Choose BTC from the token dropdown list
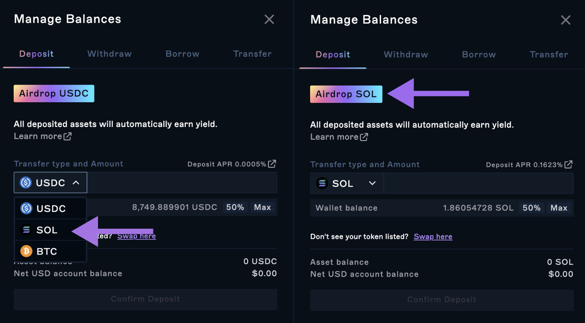The height and width of the screenshot is (323, 585). 47,251
